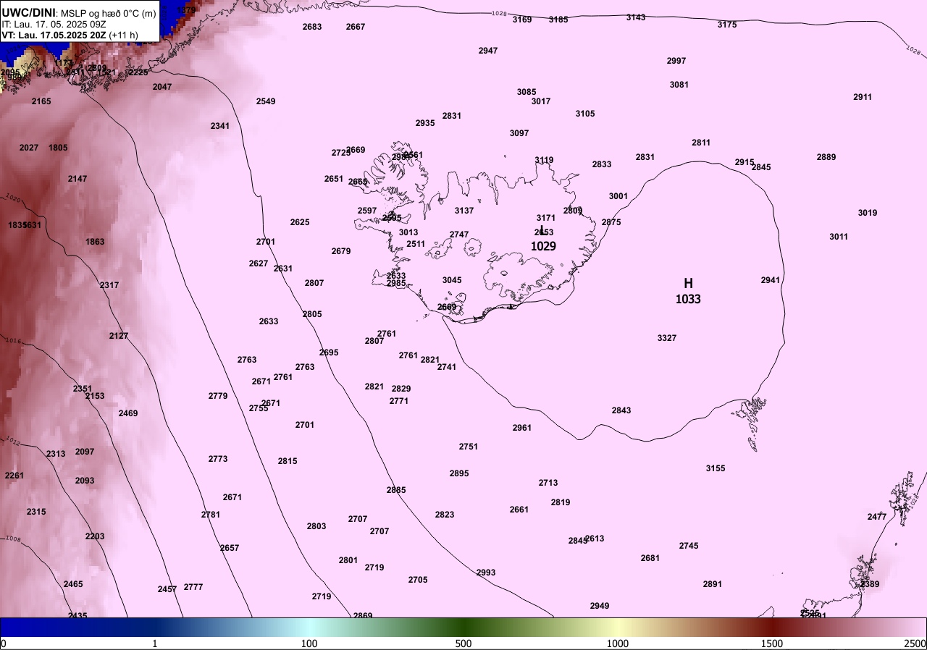Click the height value 3045 over Iceland
This screenshot has height=650, width=927.
pos(452,280)
